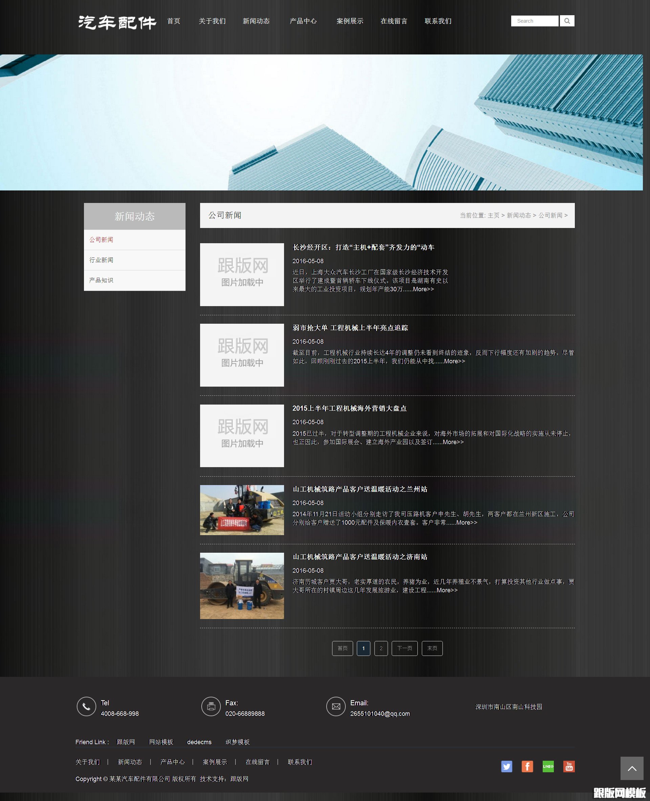Image resolution: width=650 pixels, height=801 pixels.
Task: Open article 弱市抢大单 工程机械上半年亮点追踪
Action: [350, 328]
